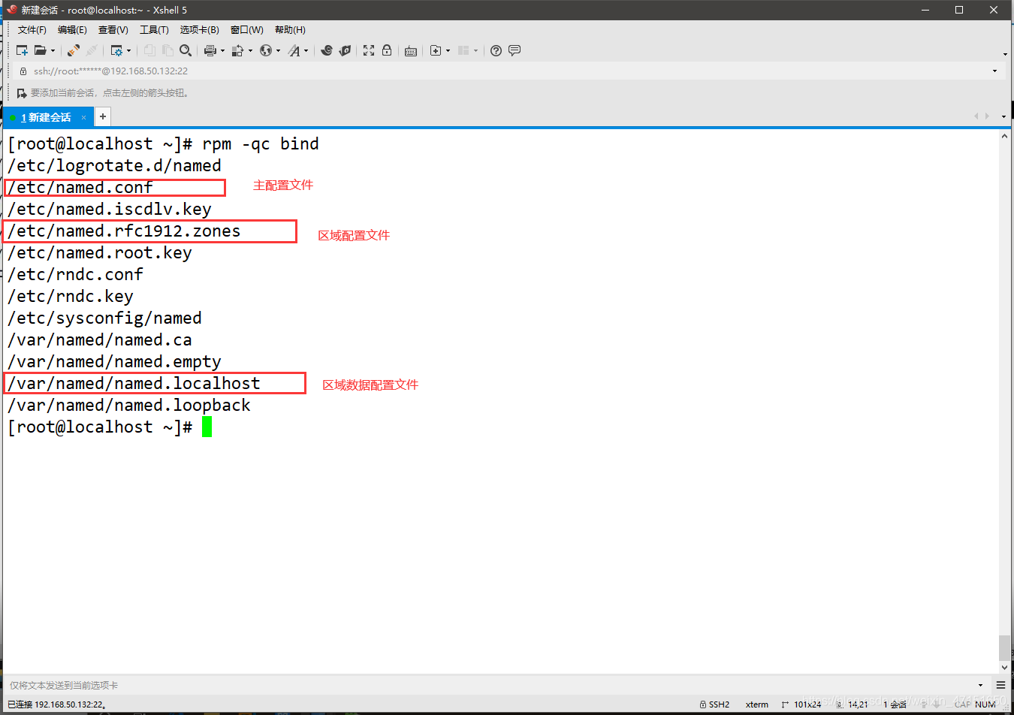Screen dimensions: 1014x715
Task: Open the 编辑(E) menu
Action: point(72,30)
